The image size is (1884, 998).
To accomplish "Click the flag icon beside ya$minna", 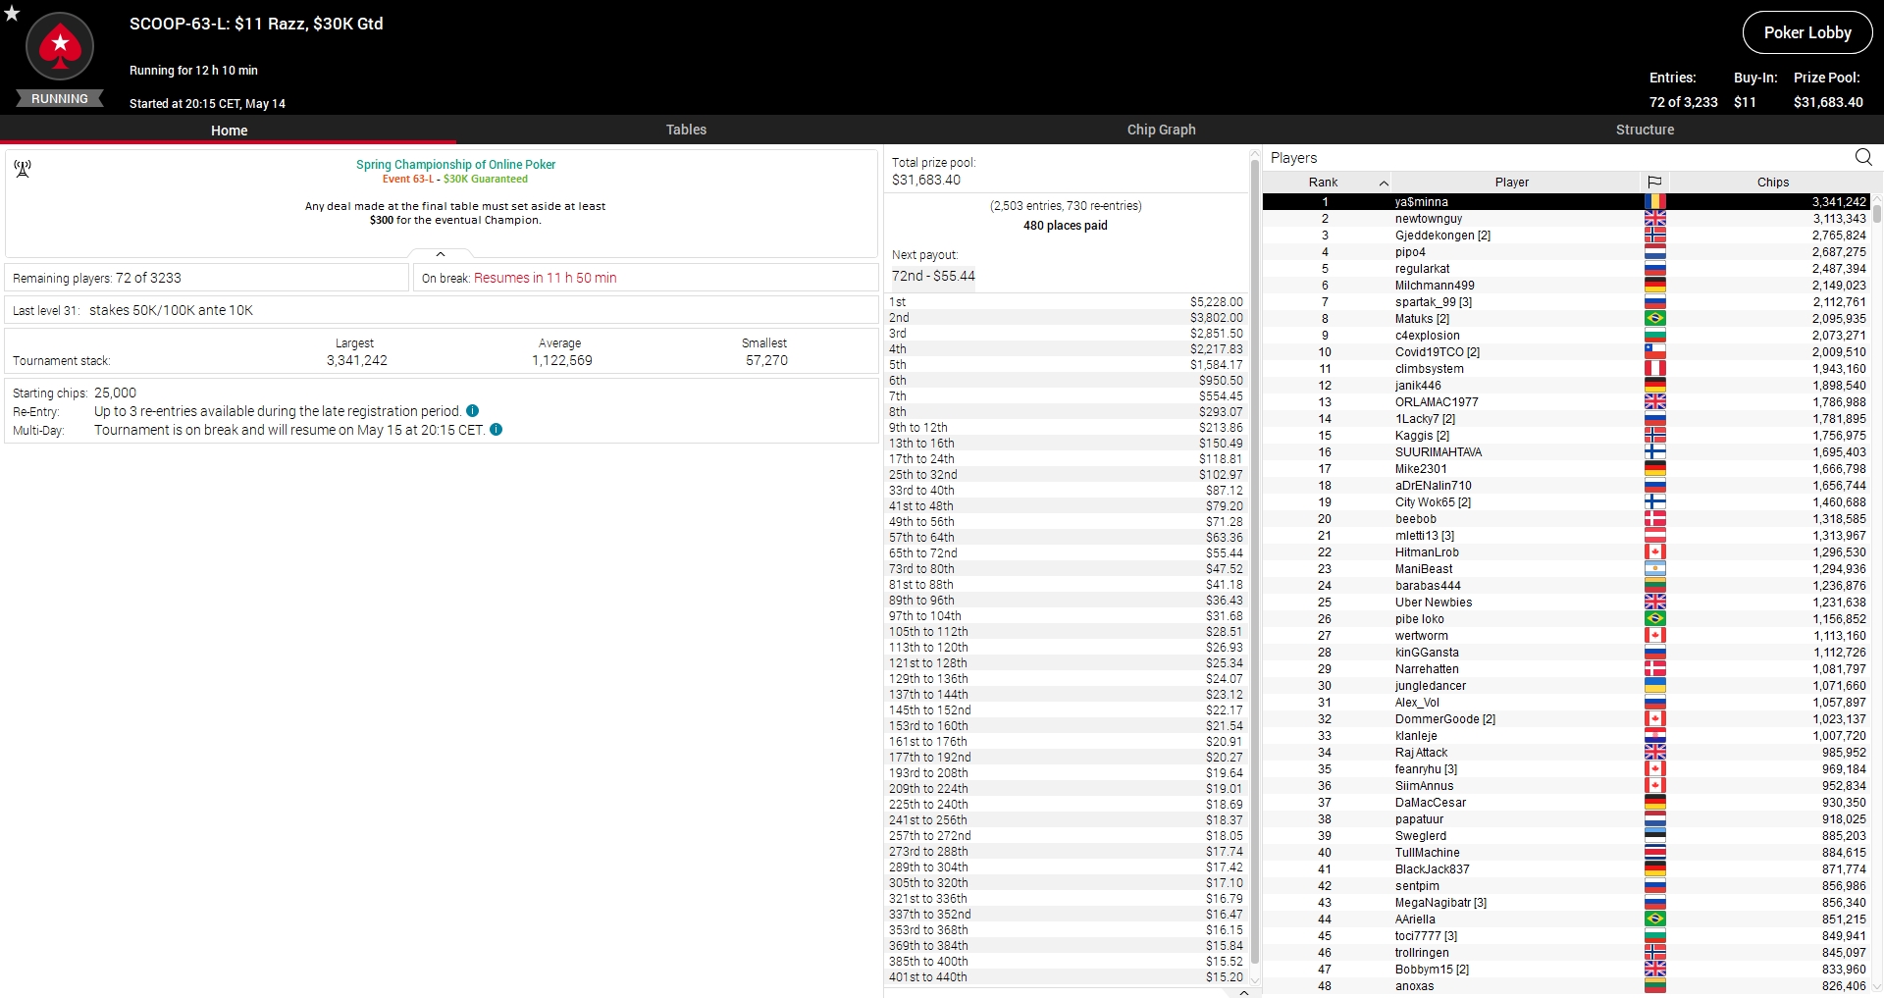I will click(x=1654, y=202).
